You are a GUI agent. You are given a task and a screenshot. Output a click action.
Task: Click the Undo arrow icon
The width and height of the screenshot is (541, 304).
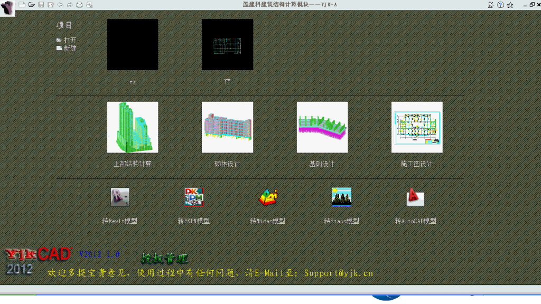[x=60, y=4]
